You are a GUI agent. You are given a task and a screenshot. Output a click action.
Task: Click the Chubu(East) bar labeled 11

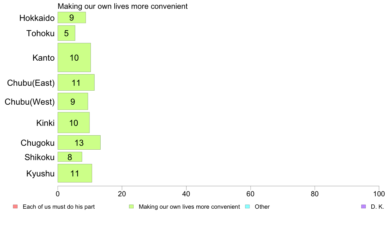pos(76,82)
